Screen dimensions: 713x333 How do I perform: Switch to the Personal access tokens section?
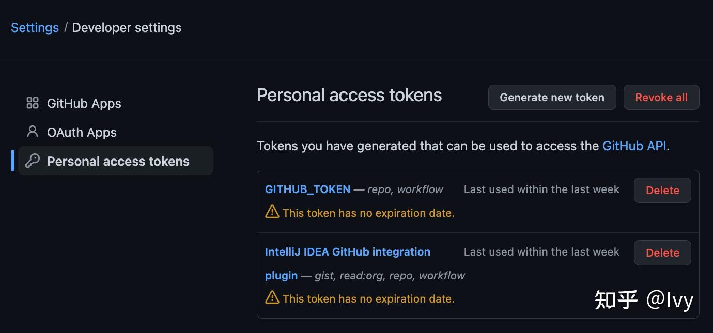pyautogui.click(x=118, y=161)
